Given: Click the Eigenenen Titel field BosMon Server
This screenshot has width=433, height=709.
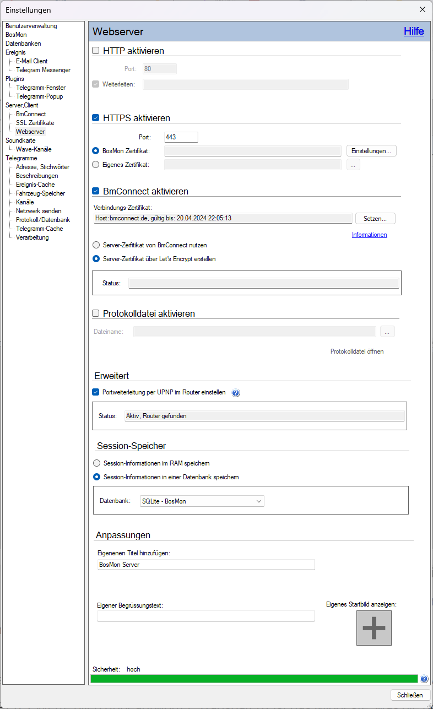Looking at the screenshot, I should tap(206, 565).
